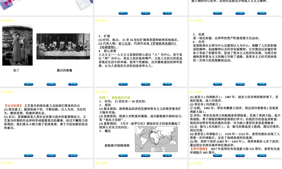
Task: Click left blue button on top-row center slide
Action: 123,13
